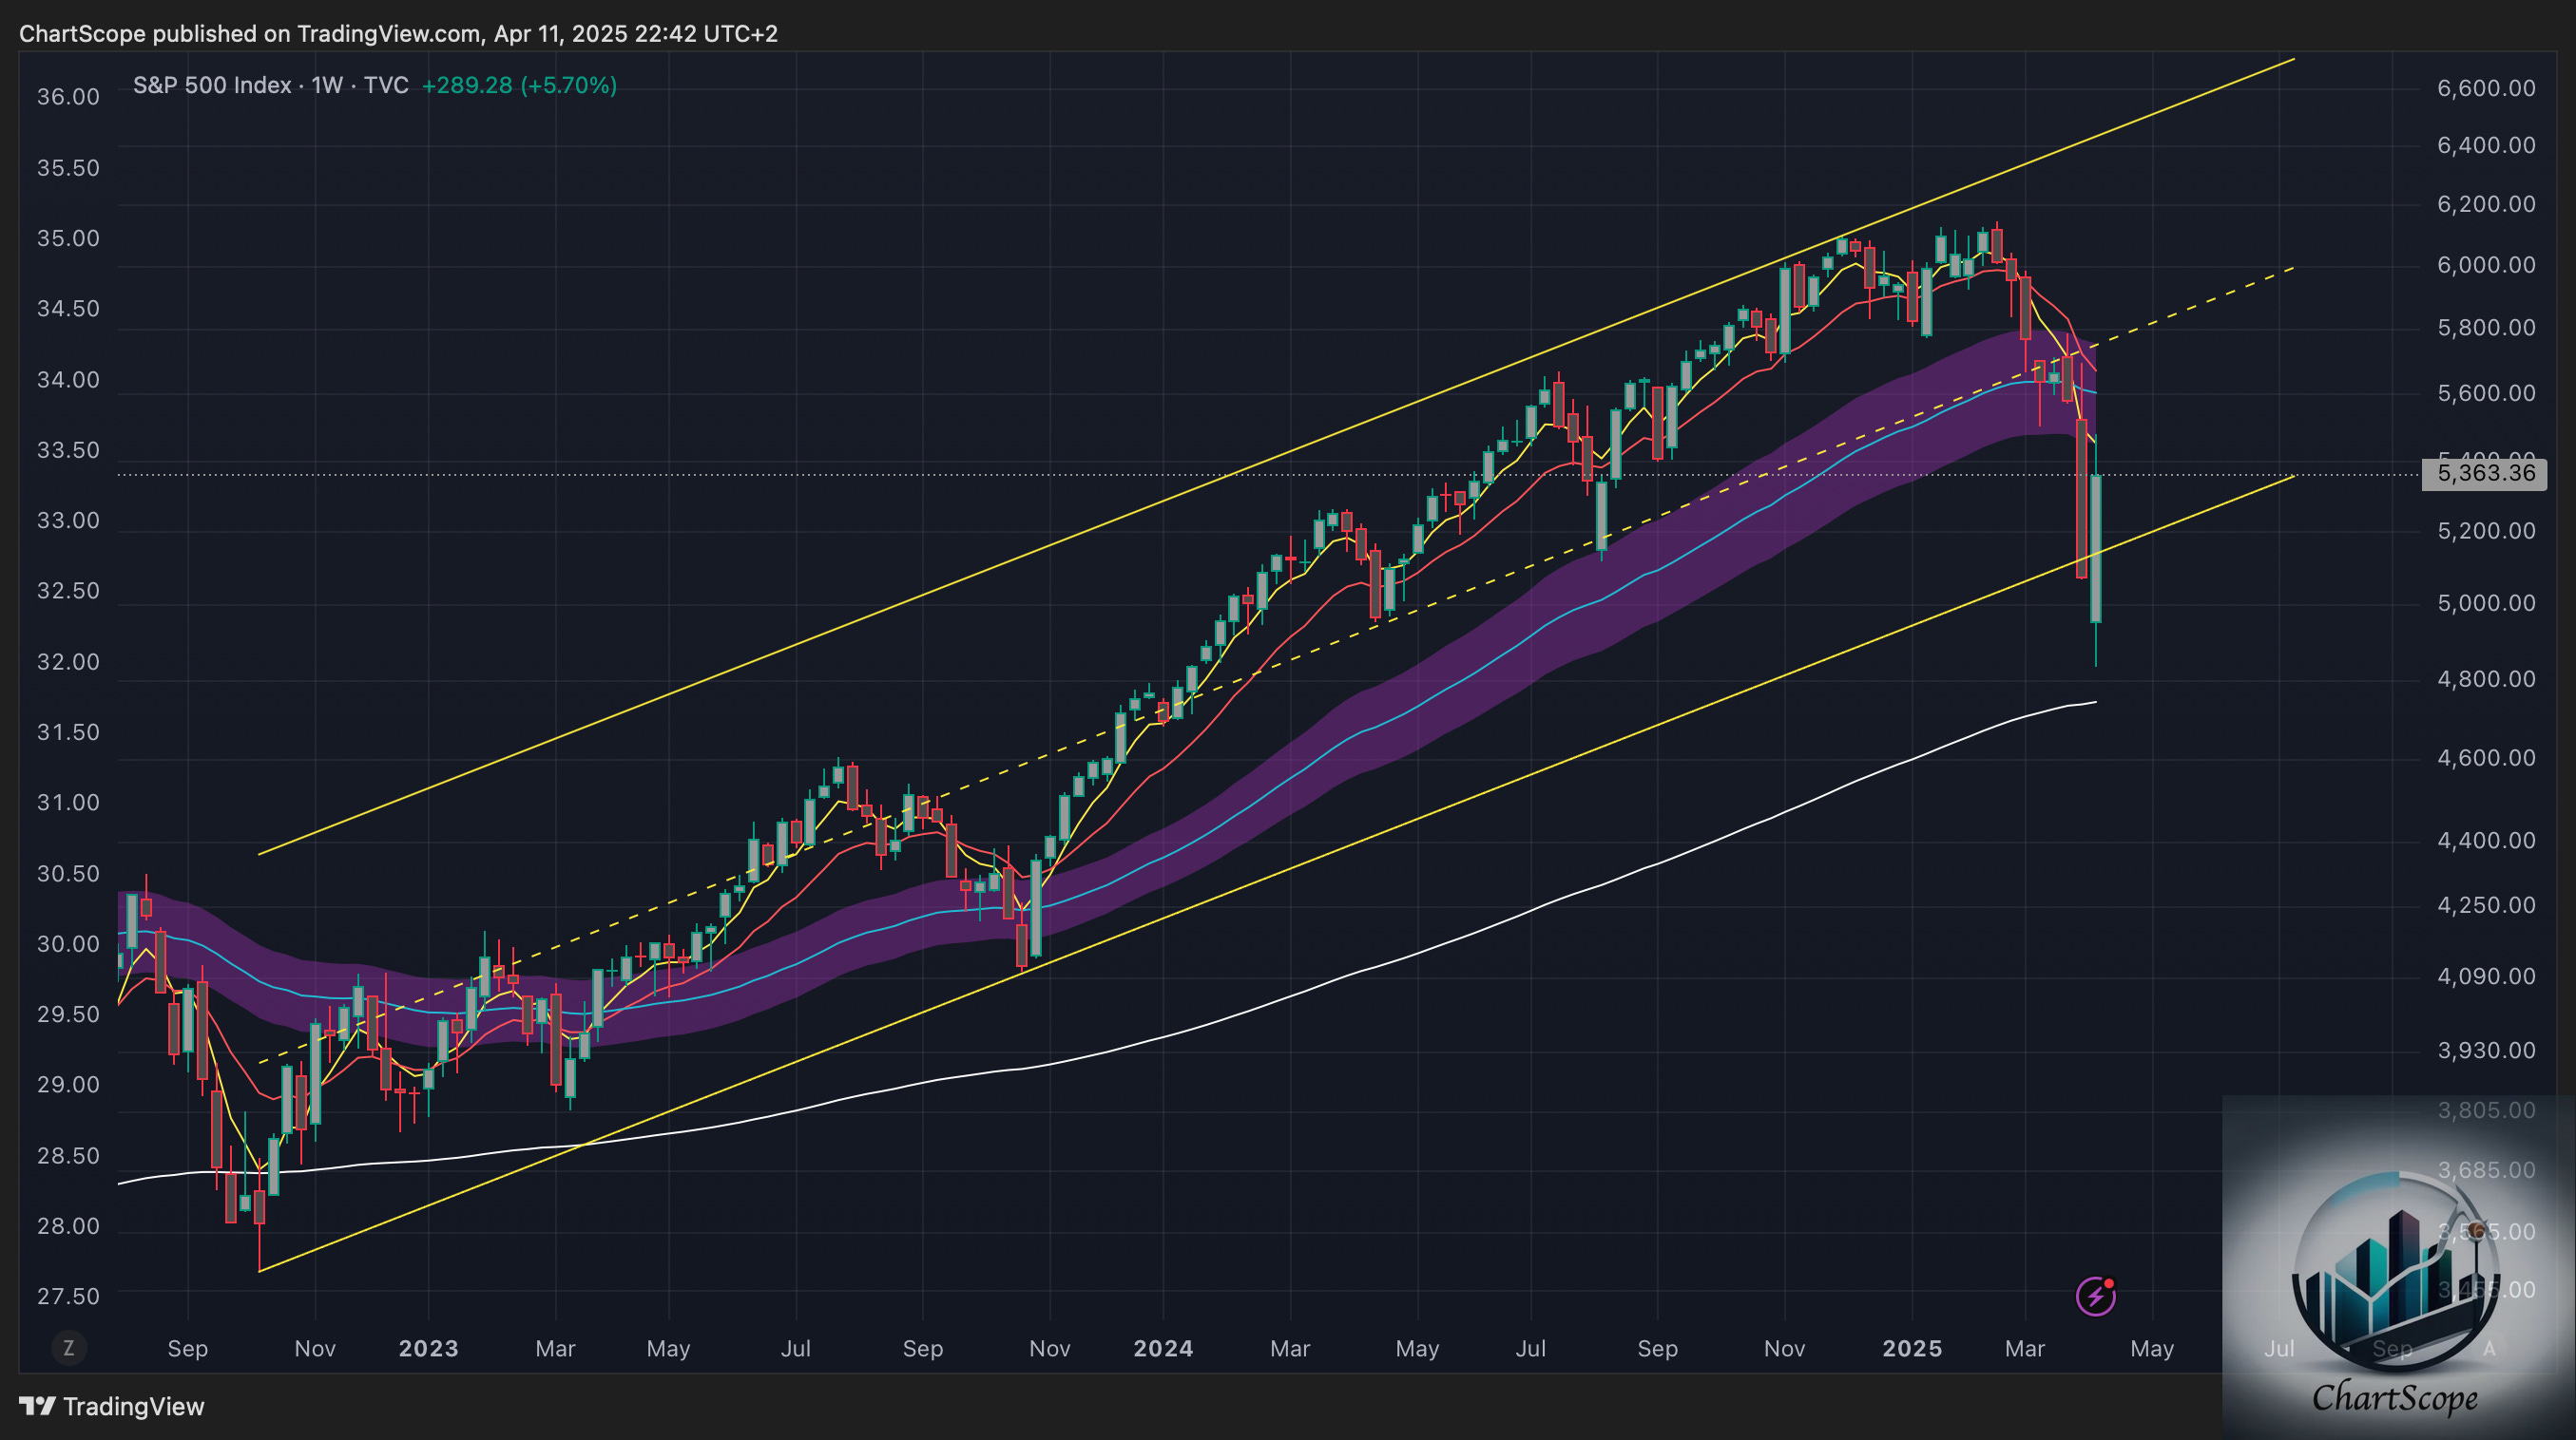2576x1440 pixels.
Task: Click the Z timezone button on time axis
Action: coord(68,1348)
